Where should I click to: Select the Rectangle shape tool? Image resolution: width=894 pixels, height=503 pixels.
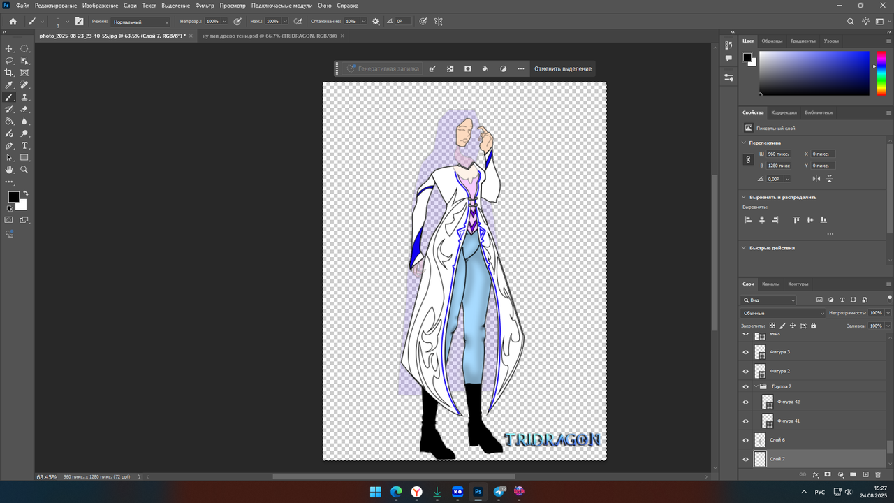(x=24, y=158)
